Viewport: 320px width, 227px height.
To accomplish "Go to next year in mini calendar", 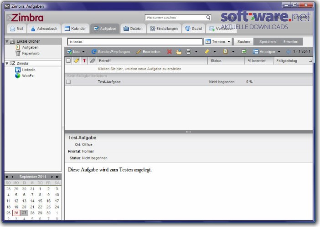I will (x=57, y=177).
